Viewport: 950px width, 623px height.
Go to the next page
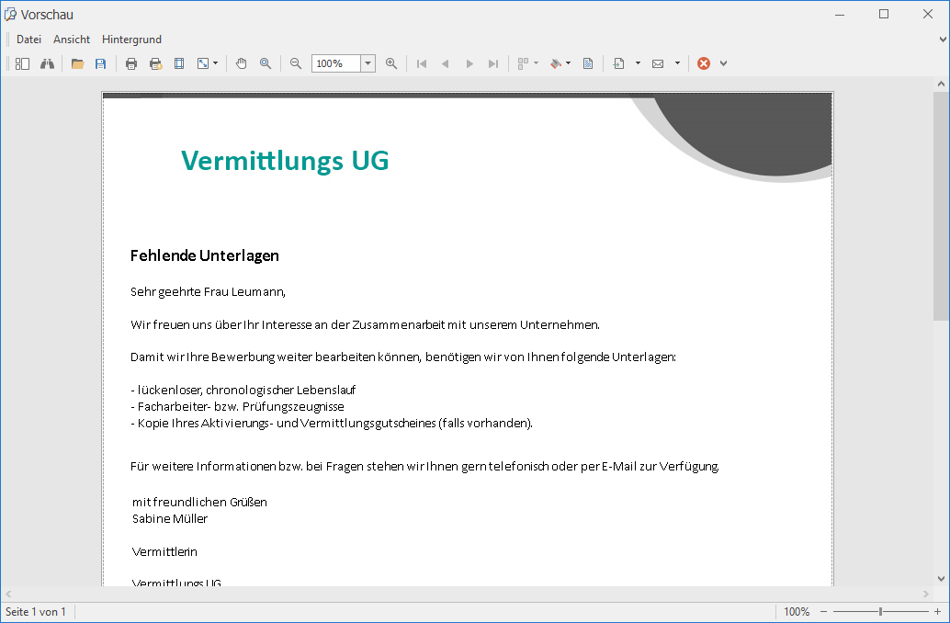coord(469,63)
